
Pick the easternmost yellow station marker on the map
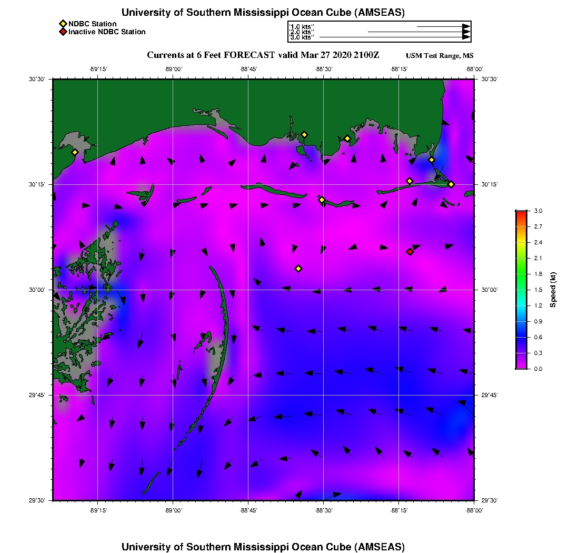tap(451, 184)
